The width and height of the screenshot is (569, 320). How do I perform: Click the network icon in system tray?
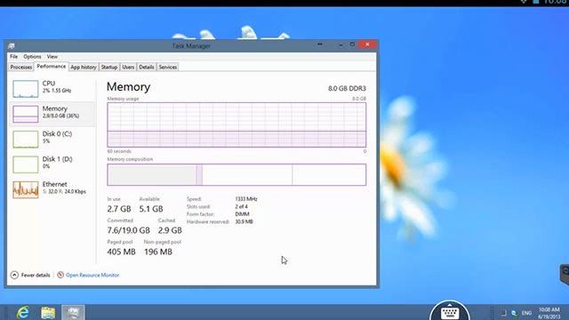514,313
